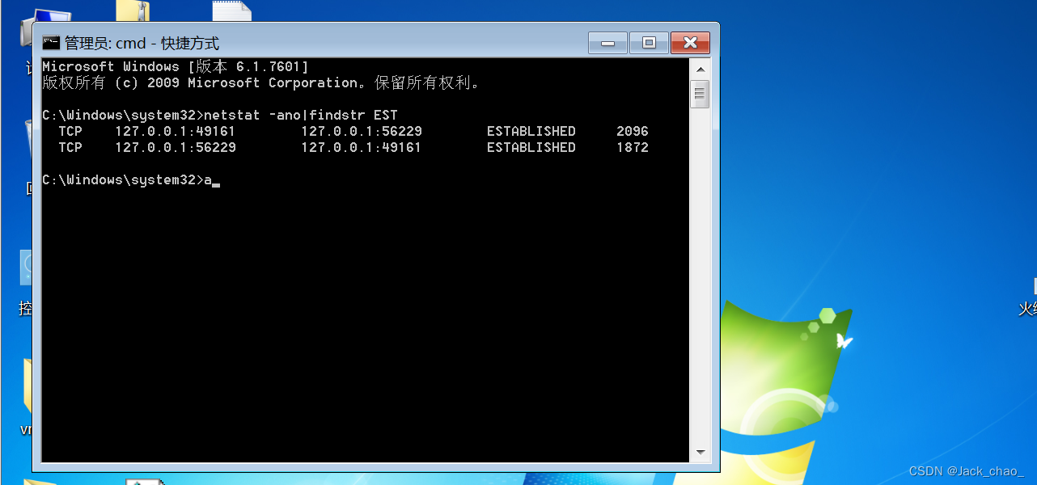Click the scrollbar up arrow
Viewport: 1037px width, 485px height.
(x=701, y=68)
